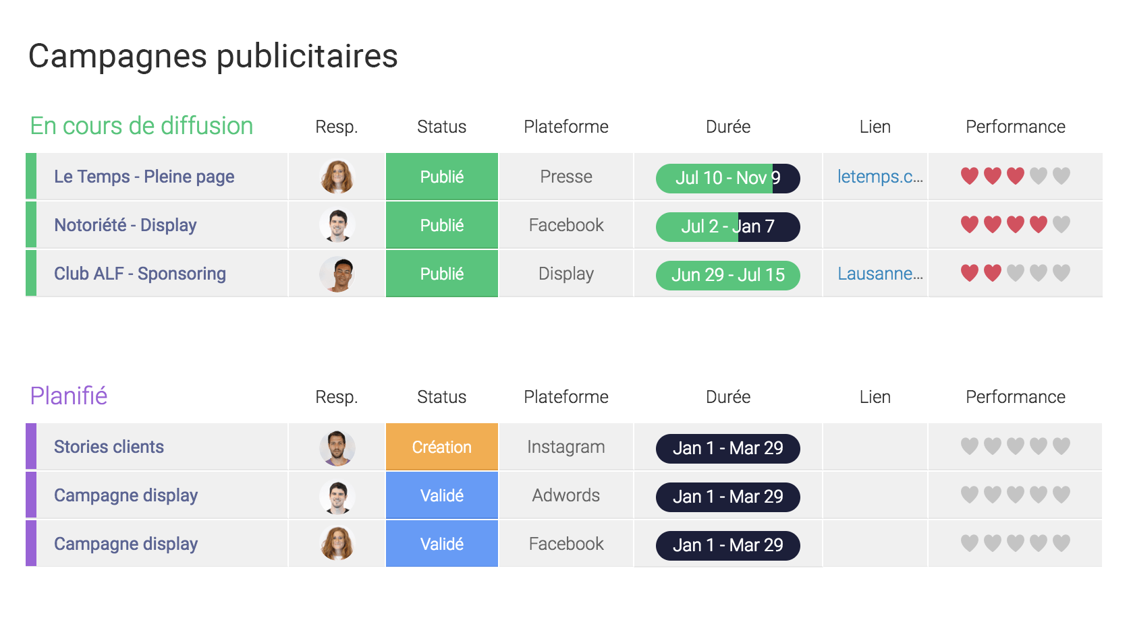Click avatar of Le Temps - Pleine page owner
The height and width of the screenshot is (624, 1131).
click(337, 177)
